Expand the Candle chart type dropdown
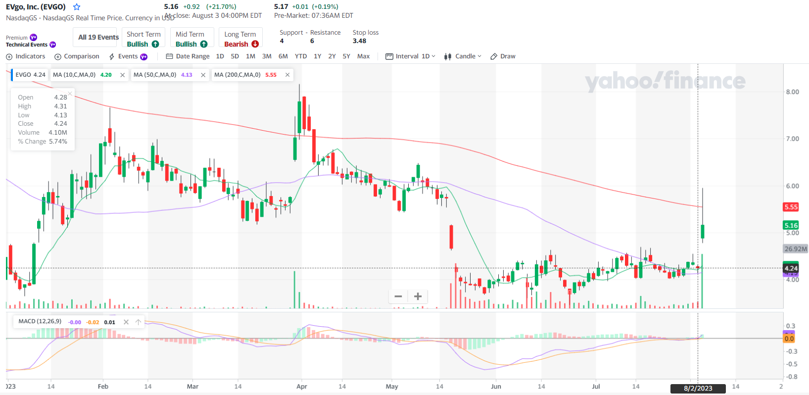 click(x=463, y=56)
